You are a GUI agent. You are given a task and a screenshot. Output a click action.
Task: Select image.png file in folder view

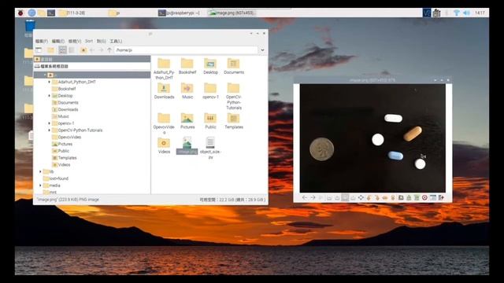(x=187, y=145)
